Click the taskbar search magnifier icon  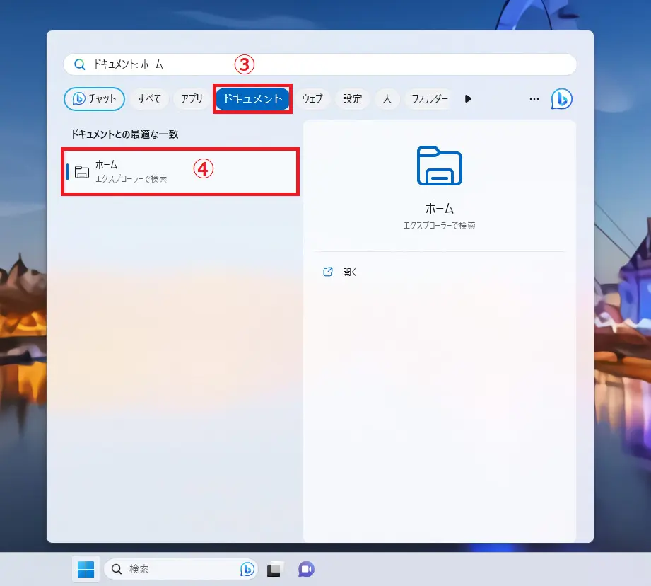(x=117, y=569)
